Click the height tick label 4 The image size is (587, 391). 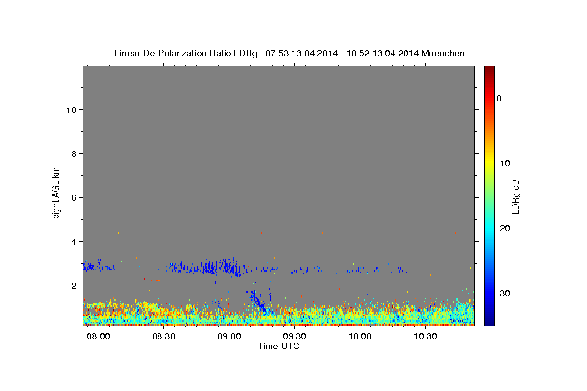tap(73, 241)
